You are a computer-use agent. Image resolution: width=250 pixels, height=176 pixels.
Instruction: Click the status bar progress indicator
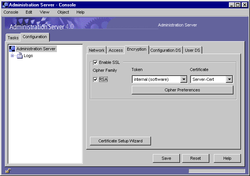click(217, 171)
